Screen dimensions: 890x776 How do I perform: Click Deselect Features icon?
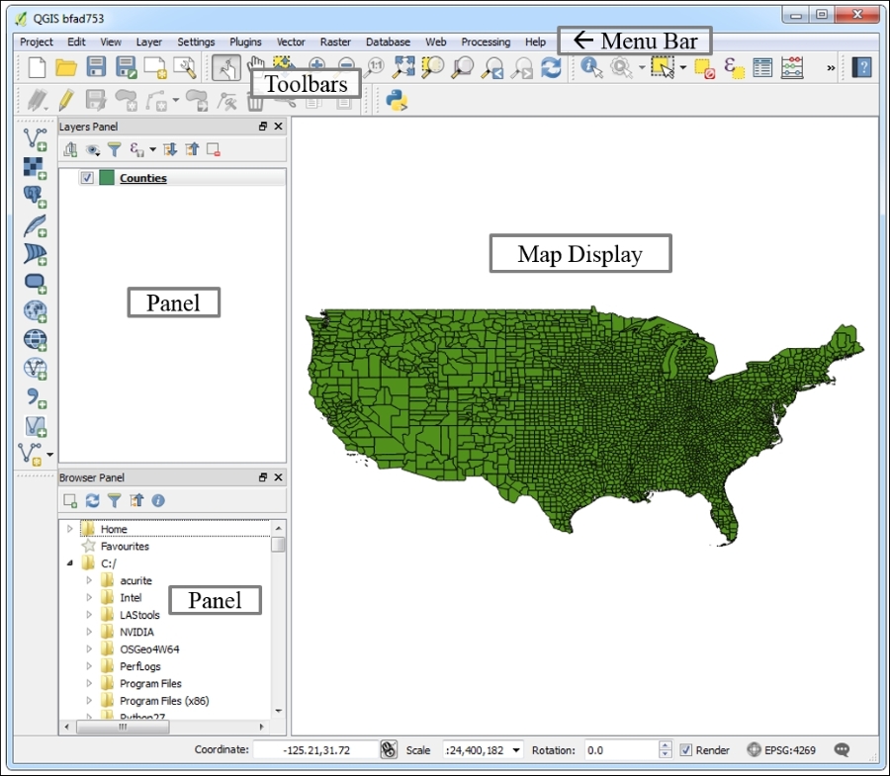704,68
